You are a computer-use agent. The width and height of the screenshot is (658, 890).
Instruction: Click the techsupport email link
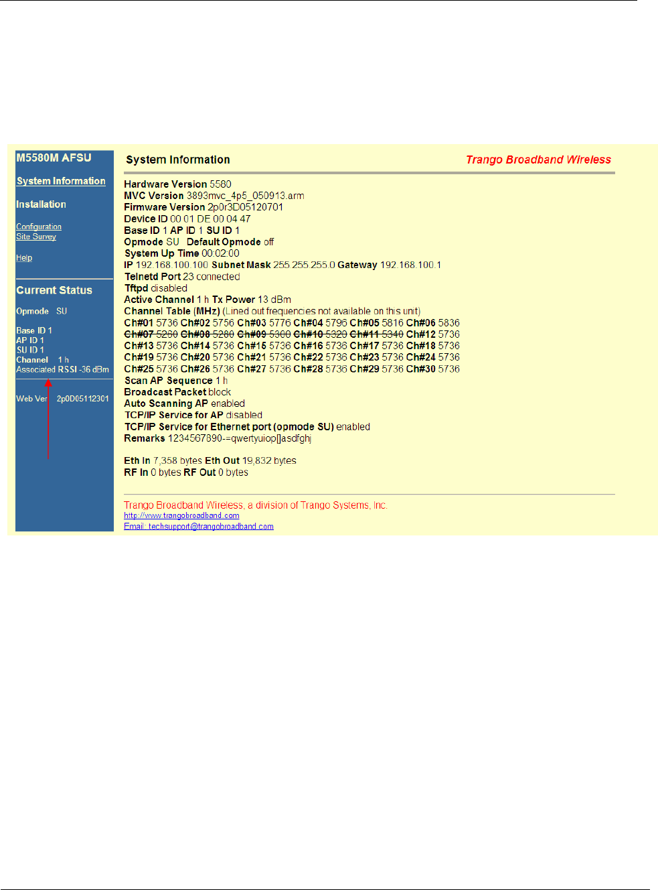click(199, 526)
